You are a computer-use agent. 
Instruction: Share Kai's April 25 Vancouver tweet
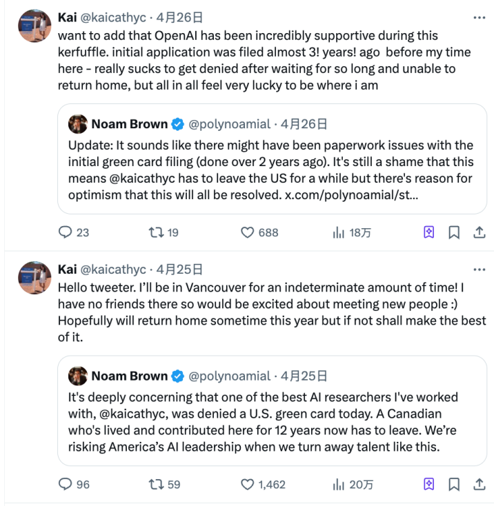(x=479, y=485)
